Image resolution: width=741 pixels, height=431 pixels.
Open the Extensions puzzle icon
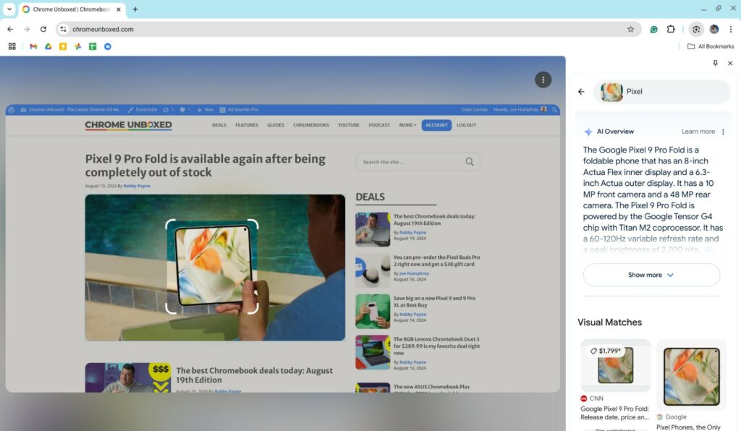point(671,29)
